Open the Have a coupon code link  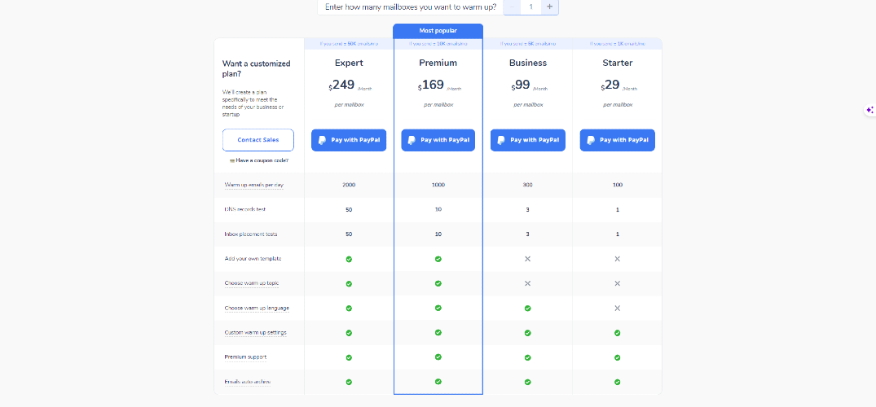[x=259, y=160]
